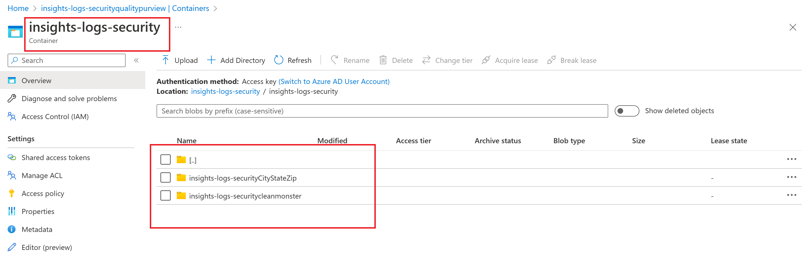Navigate to Home breadcrumb link
This screenshot has height=262, width=812.
pyautogui.click(x=18, y=8)
